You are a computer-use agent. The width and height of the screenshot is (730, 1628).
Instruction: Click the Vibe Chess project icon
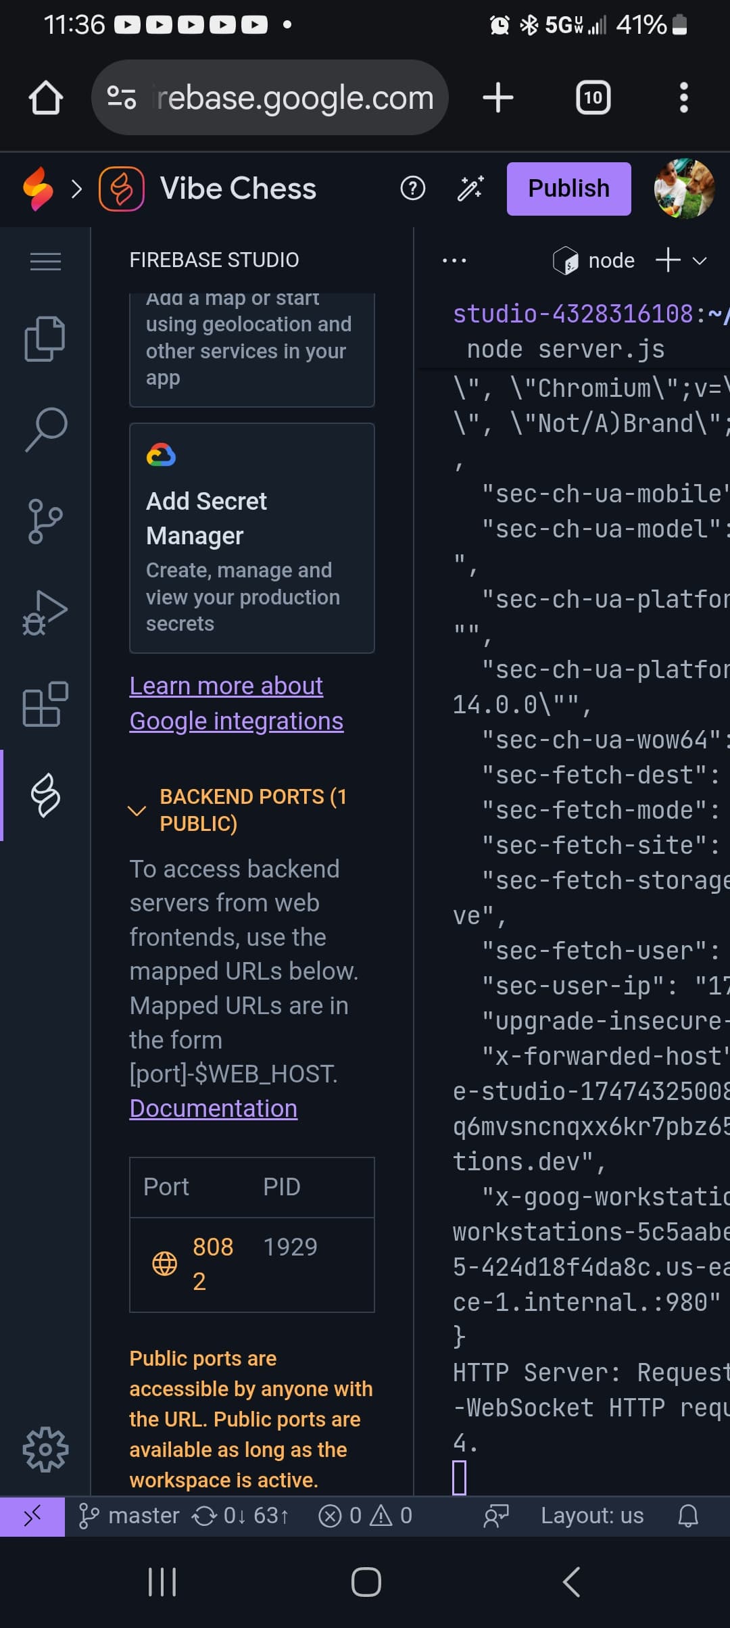[x=122, y=189]
